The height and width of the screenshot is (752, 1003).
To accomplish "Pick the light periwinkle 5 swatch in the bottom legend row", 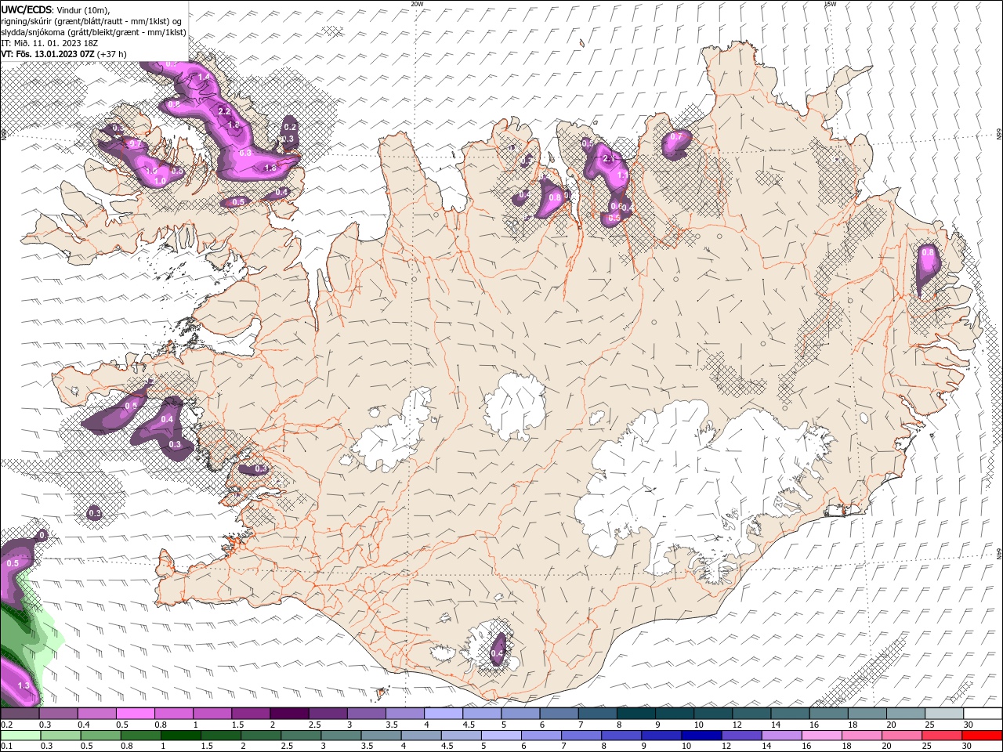I will (x=501, y=736).
